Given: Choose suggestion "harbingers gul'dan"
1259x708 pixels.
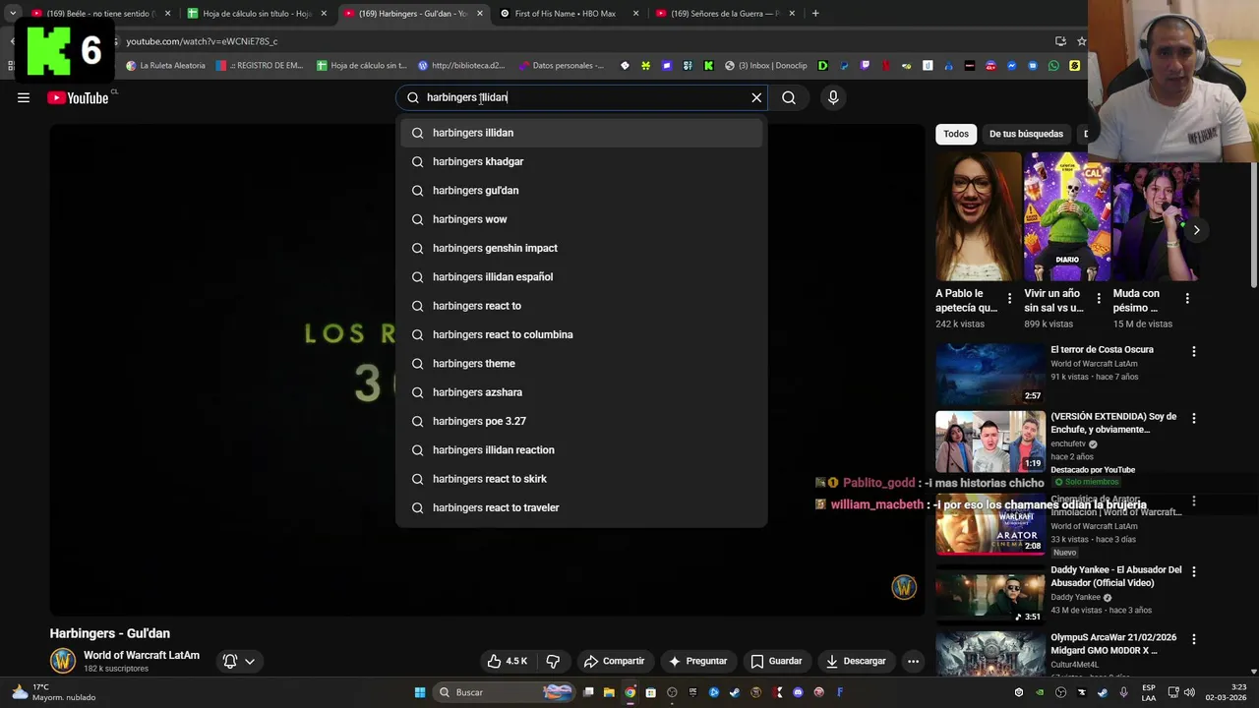Looking at the screenshot, I should point(581,190).
